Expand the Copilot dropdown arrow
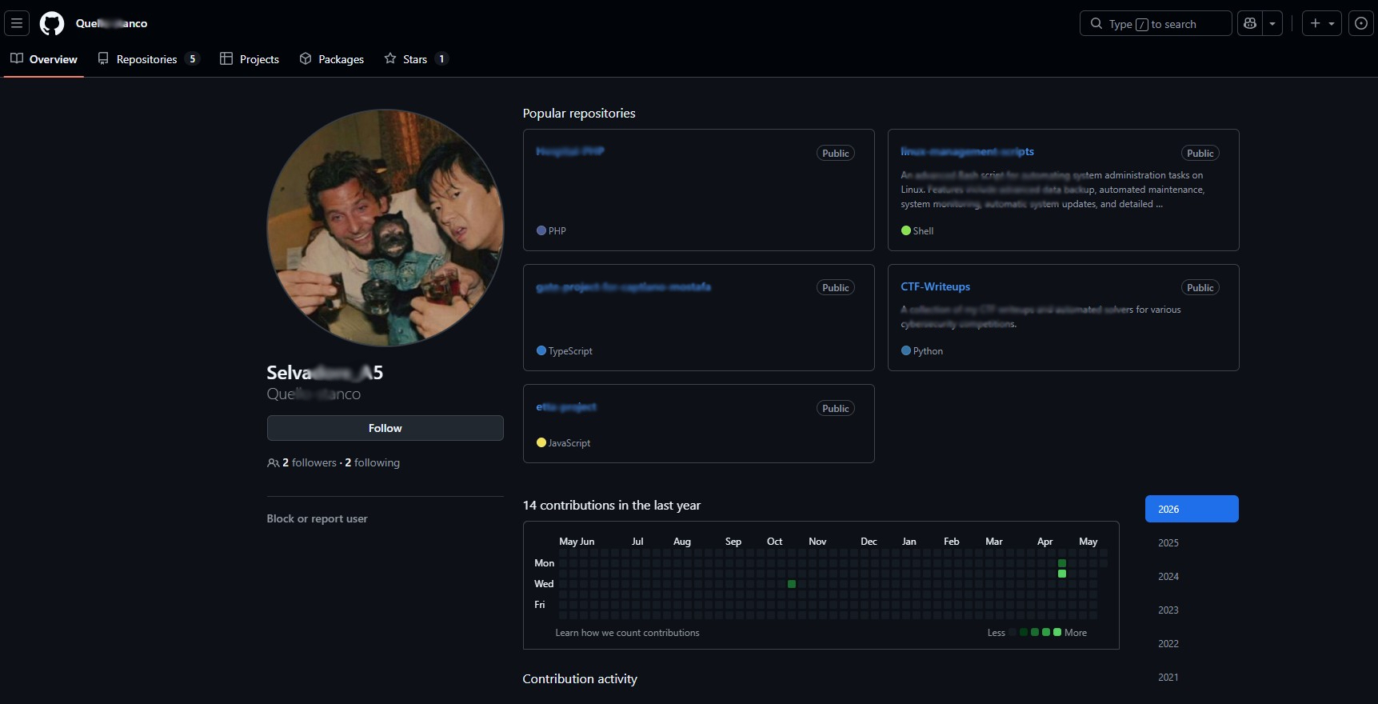Viewport: 1378px width, 704px height. tap(1272, 23)
